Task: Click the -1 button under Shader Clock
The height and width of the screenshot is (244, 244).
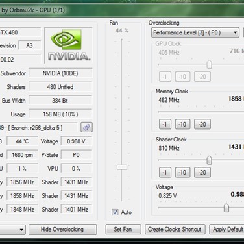Action: coord(165,173)
